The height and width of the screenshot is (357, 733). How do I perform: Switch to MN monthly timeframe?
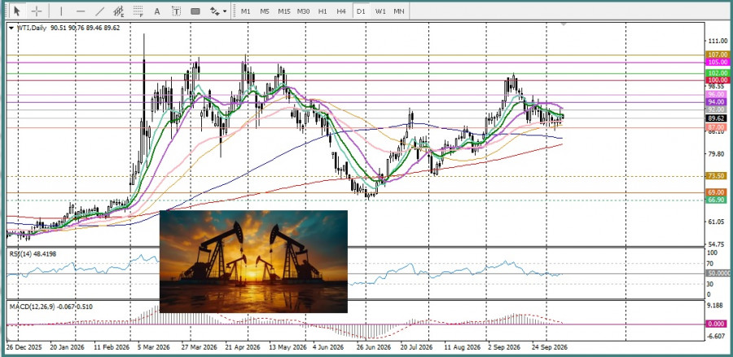(x=399, y=11)
